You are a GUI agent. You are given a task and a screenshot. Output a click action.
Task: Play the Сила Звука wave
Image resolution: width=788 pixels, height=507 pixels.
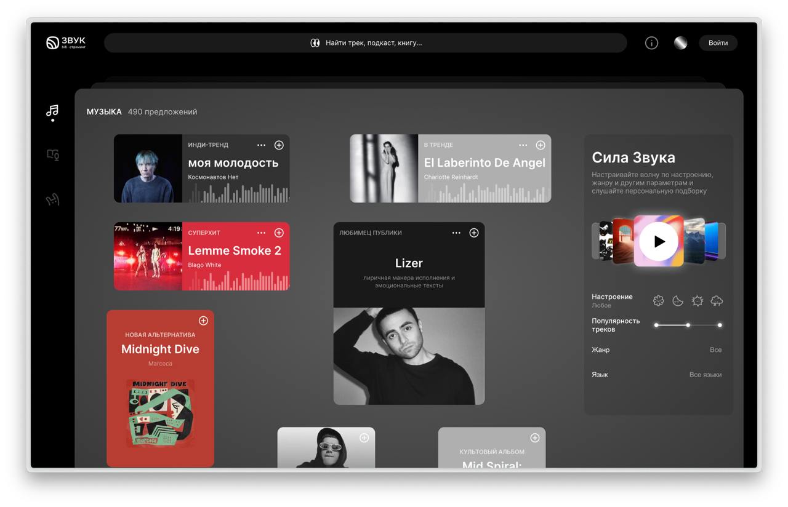coord(659,241)
